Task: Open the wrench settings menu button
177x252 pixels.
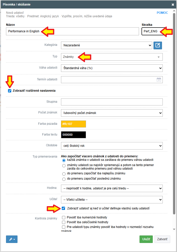Action: tap(12, 239)
